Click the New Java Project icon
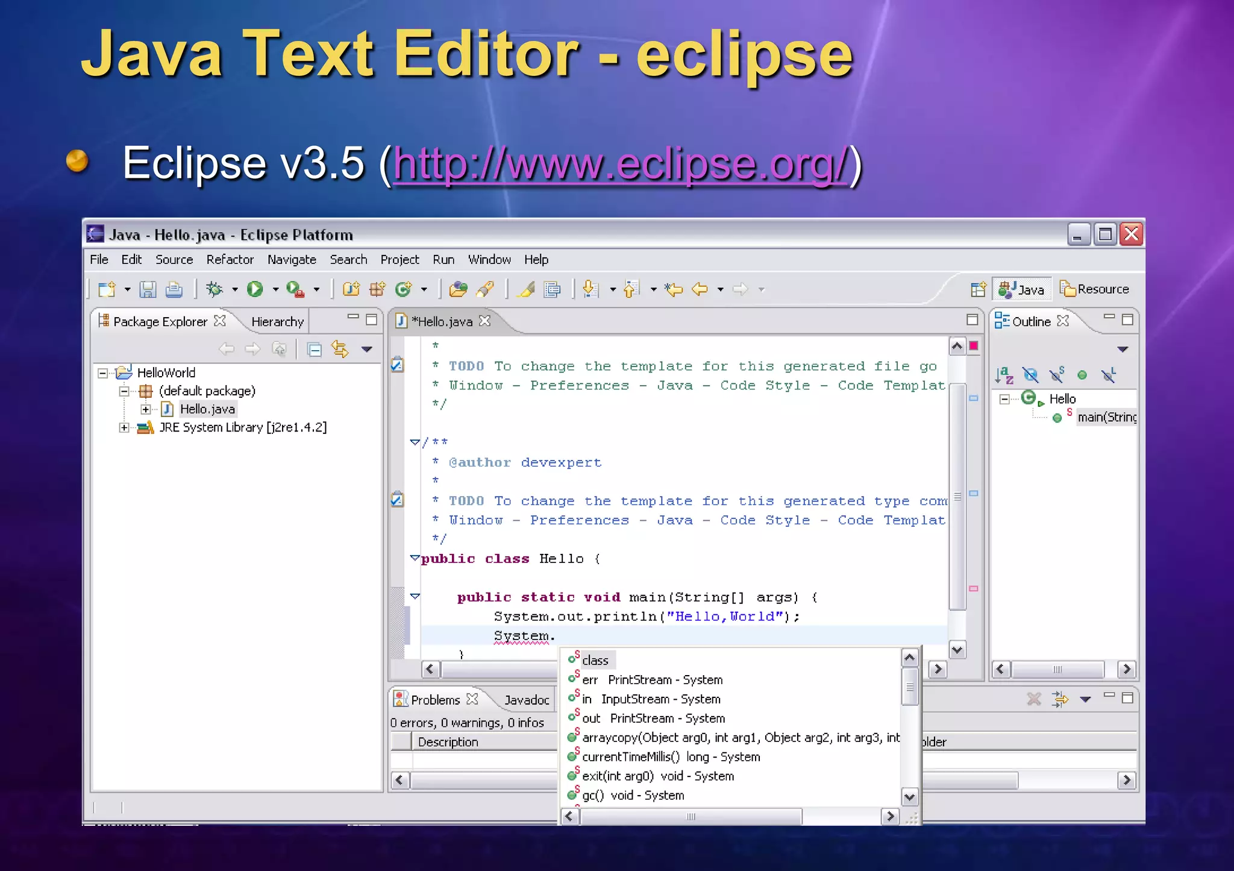The width and height of the screenshot is (1234, 871). pyautogui.click(x=351, y=289)
